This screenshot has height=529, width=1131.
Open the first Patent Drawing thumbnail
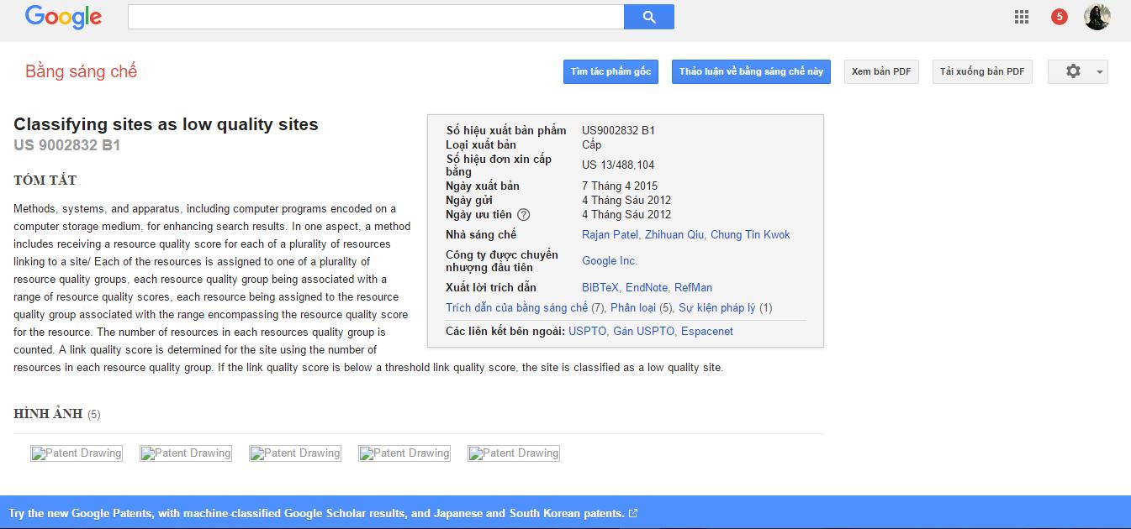click(x=77, y=453)
